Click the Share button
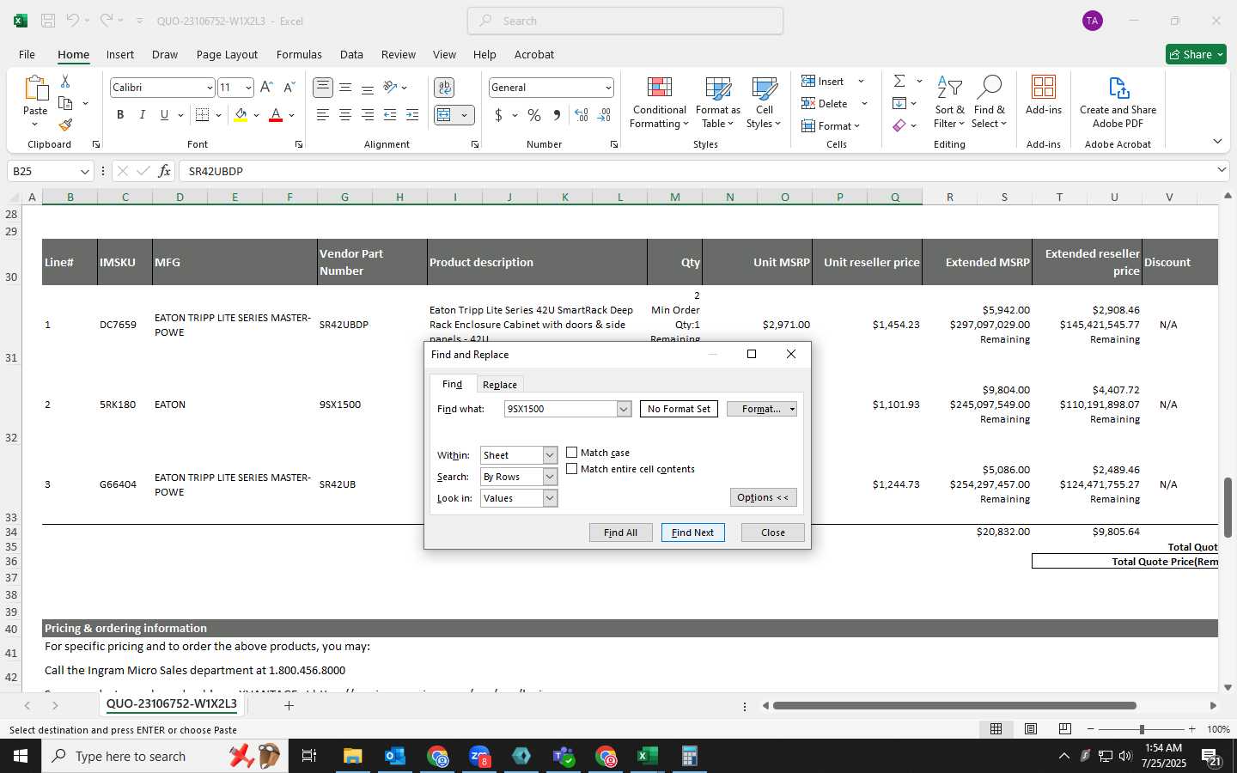This screenshot has width=1237, height=773. [1197, 54]
